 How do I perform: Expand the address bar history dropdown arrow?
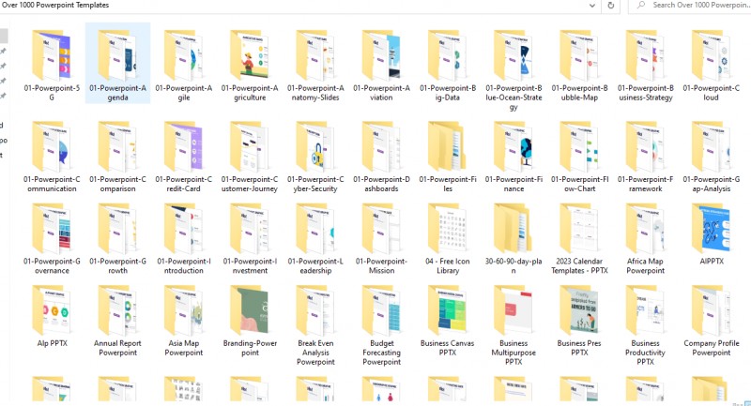[592, 6]
